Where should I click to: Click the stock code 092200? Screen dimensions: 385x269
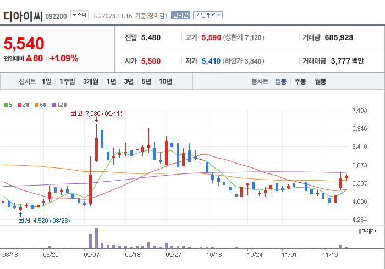click(56, 16)
